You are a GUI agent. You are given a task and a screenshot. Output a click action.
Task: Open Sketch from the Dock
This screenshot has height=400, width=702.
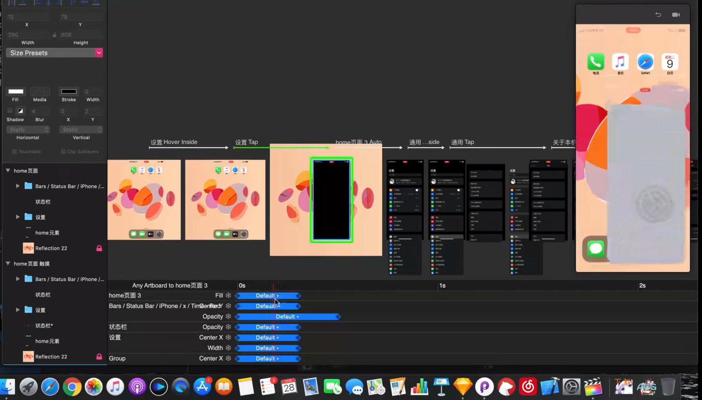tap(462, 386)
